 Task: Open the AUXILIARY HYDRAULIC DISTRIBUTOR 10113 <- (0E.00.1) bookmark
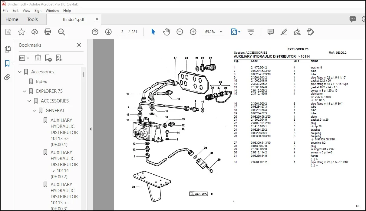[64, 132]
